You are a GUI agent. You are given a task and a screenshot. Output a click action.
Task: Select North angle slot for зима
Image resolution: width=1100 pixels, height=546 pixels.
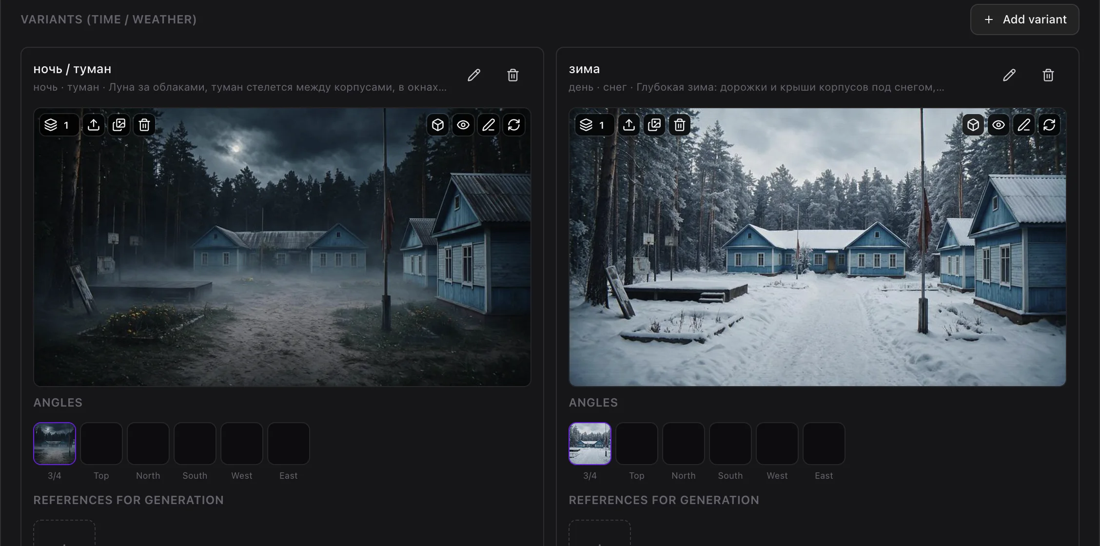[x=684, y=444]
